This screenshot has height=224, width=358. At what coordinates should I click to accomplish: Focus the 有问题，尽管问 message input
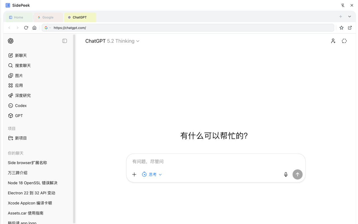tap(216, 162)
